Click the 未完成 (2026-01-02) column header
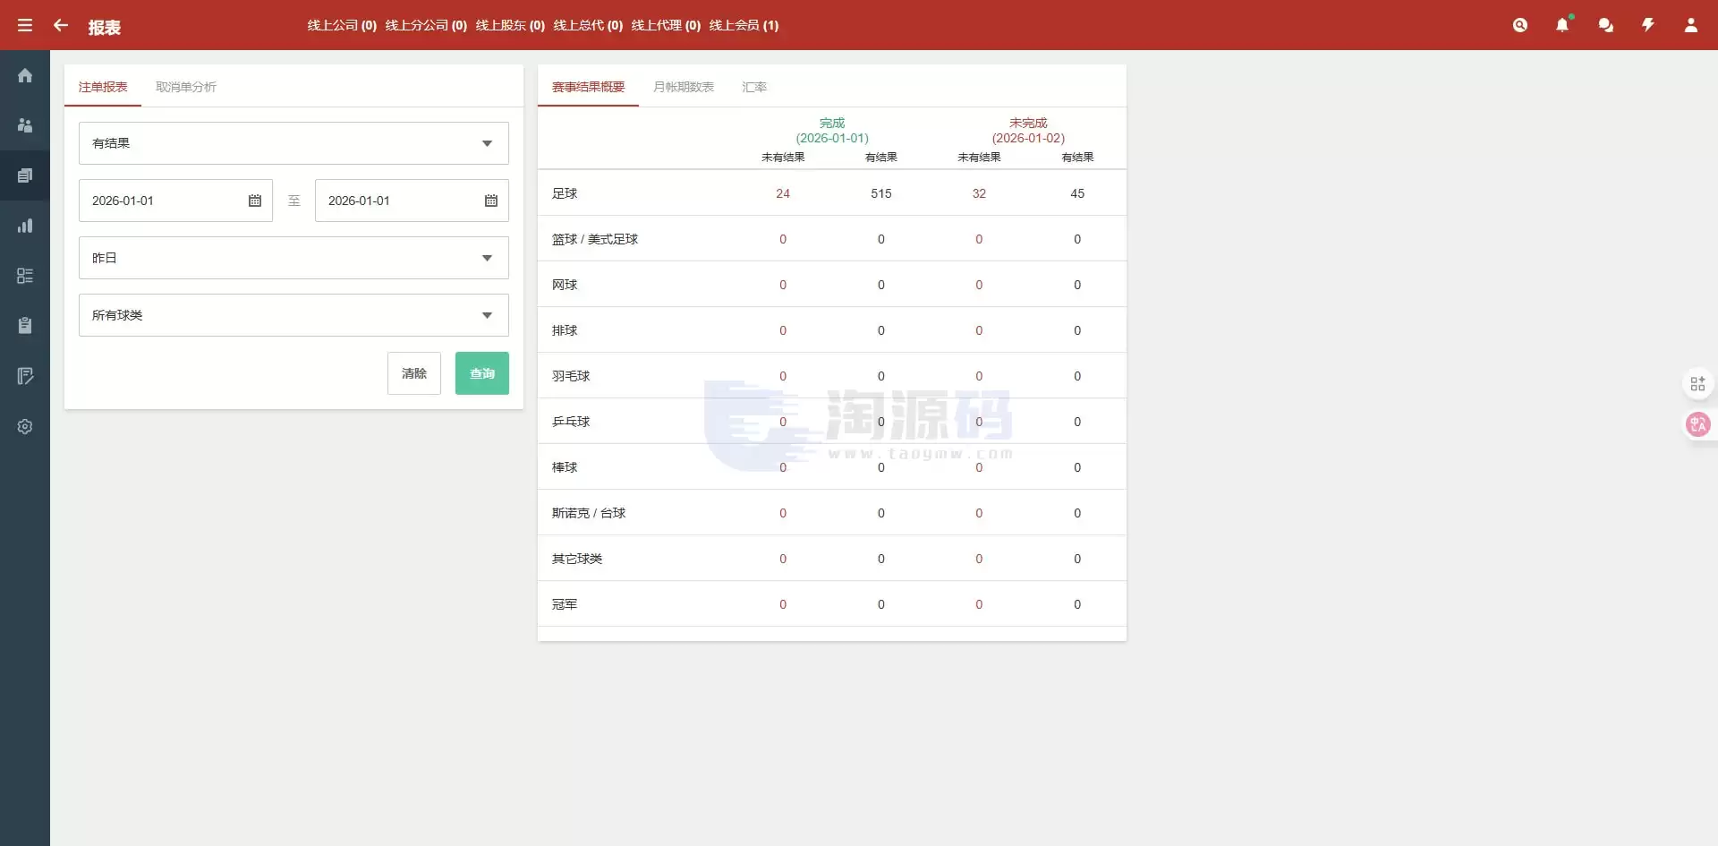 (x=1028, y=131)
